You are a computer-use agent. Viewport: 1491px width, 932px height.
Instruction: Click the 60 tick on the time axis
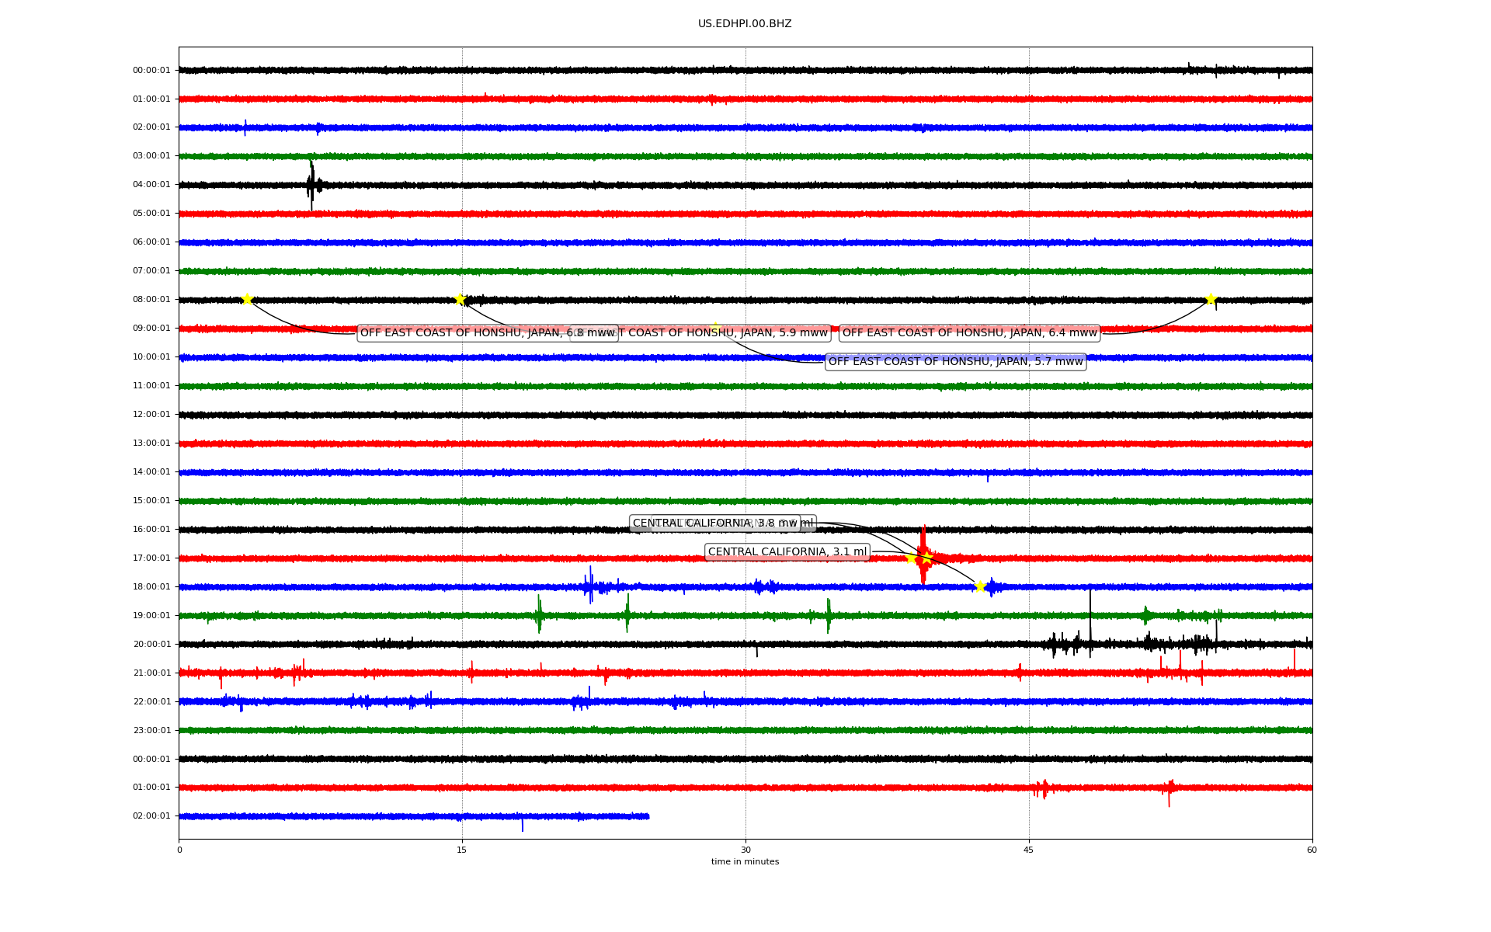coord(1312,850)
